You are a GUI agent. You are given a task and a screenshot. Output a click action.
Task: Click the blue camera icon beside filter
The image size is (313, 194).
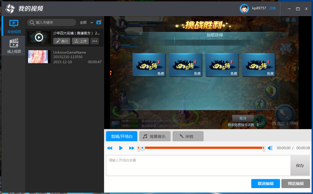click(99, 22)
